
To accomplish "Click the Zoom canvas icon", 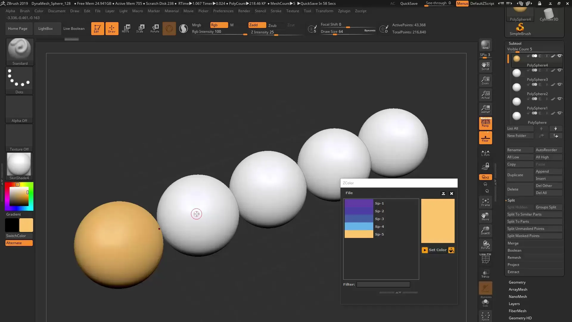I will [x=485, y=80].
